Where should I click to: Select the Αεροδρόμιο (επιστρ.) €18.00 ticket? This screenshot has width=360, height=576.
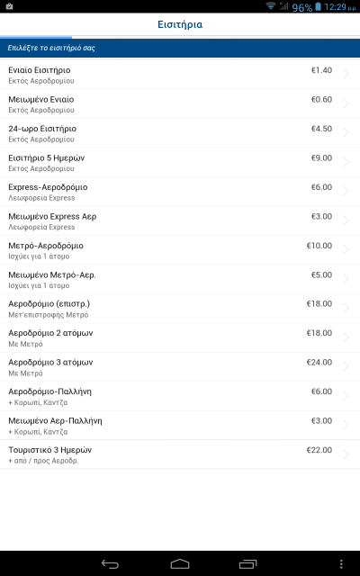tap(180, 309)
